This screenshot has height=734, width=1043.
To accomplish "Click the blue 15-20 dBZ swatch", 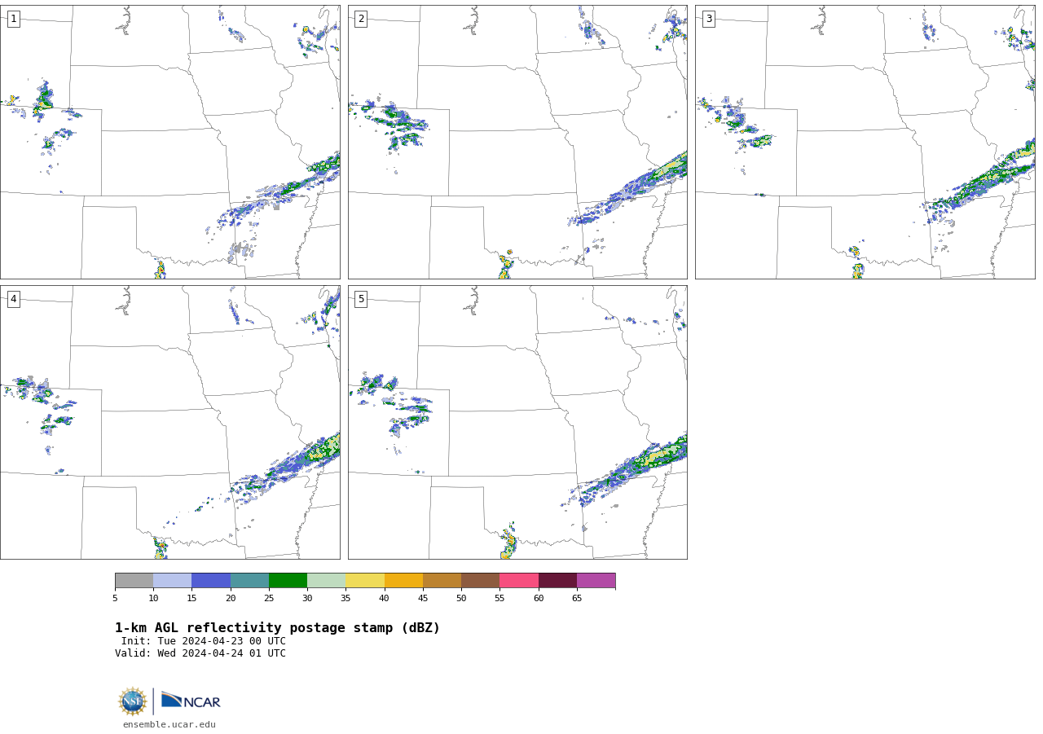I will pos(211,581).
